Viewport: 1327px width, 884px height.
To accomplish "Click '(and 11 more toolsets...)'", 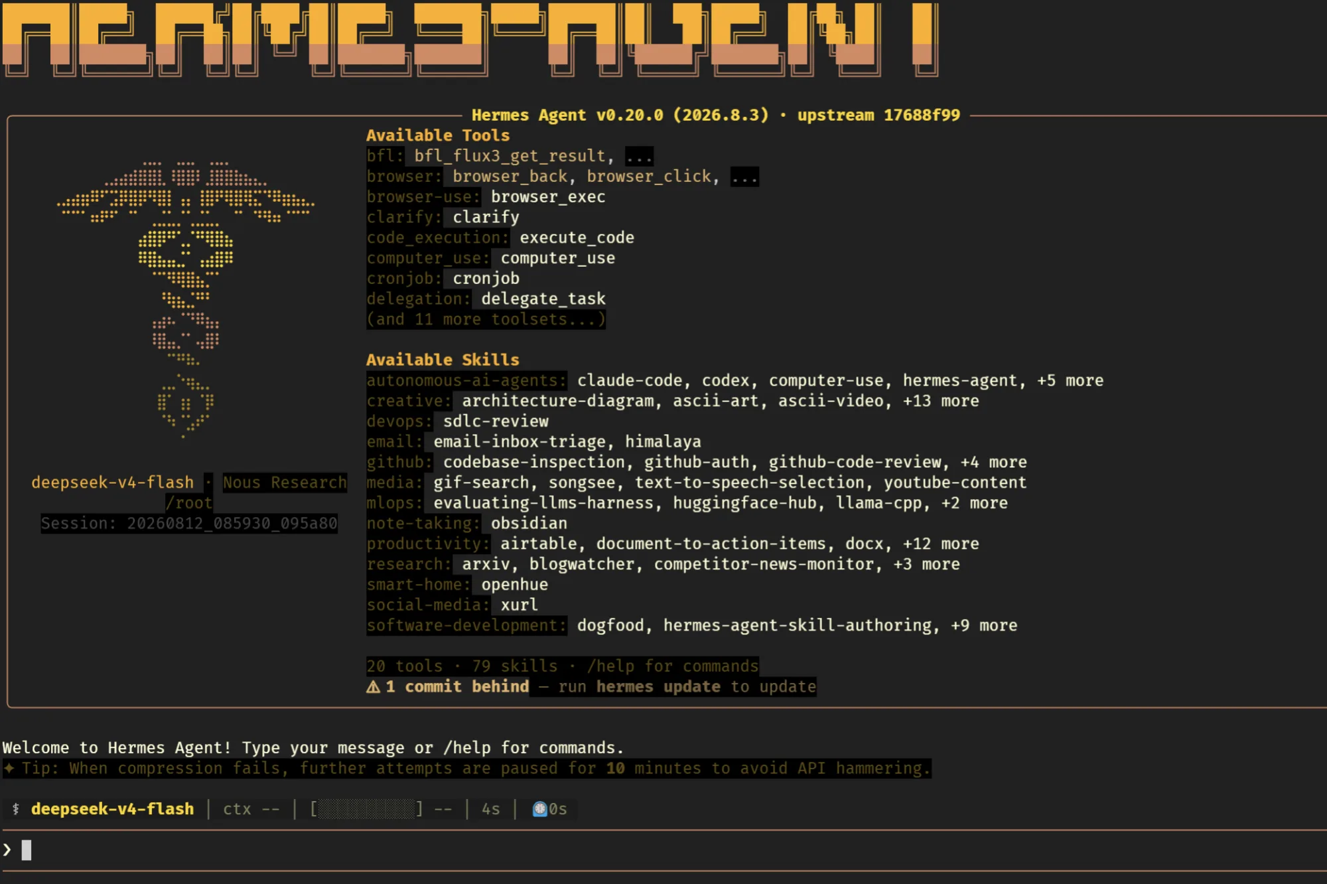I will [x=486, y=319].
